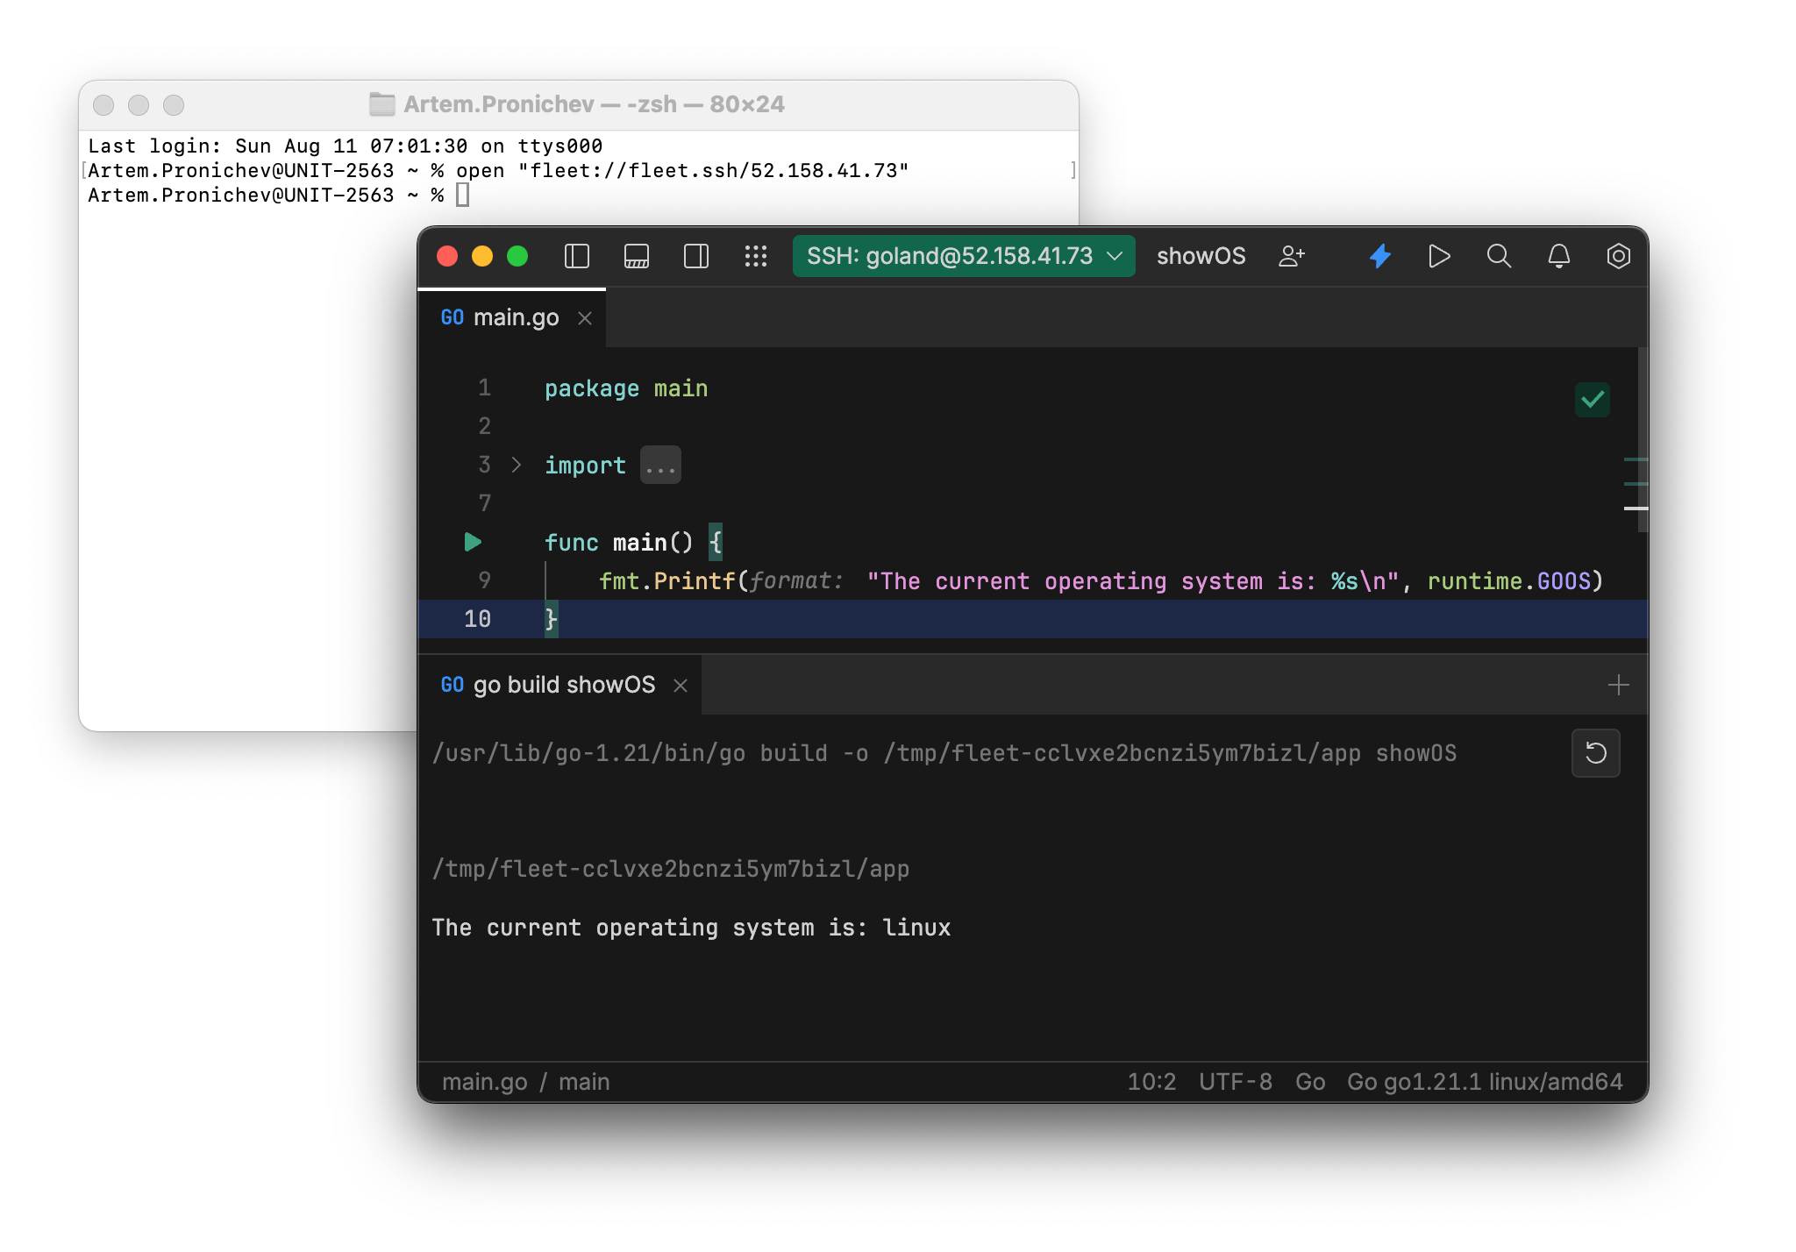This screenshot has height=1252, width=1796.
Task: Open notifications via the bell icon
Action: point(1558,256)
